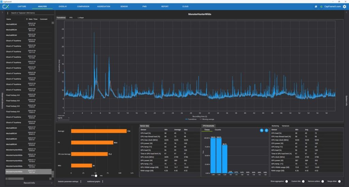Select the Sensor data tab
This screenshot has height=187, width=349.
pyautogui.click(x=145, y=126)
